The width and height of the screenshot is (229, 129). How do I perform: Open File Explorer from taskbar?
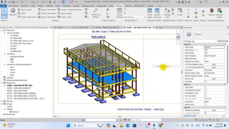[121, 125]
